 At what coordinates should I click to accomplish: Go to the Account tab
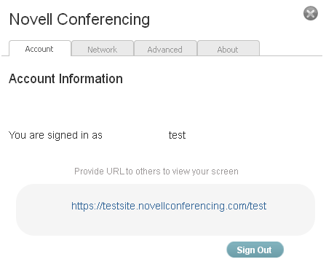(40, 48)
